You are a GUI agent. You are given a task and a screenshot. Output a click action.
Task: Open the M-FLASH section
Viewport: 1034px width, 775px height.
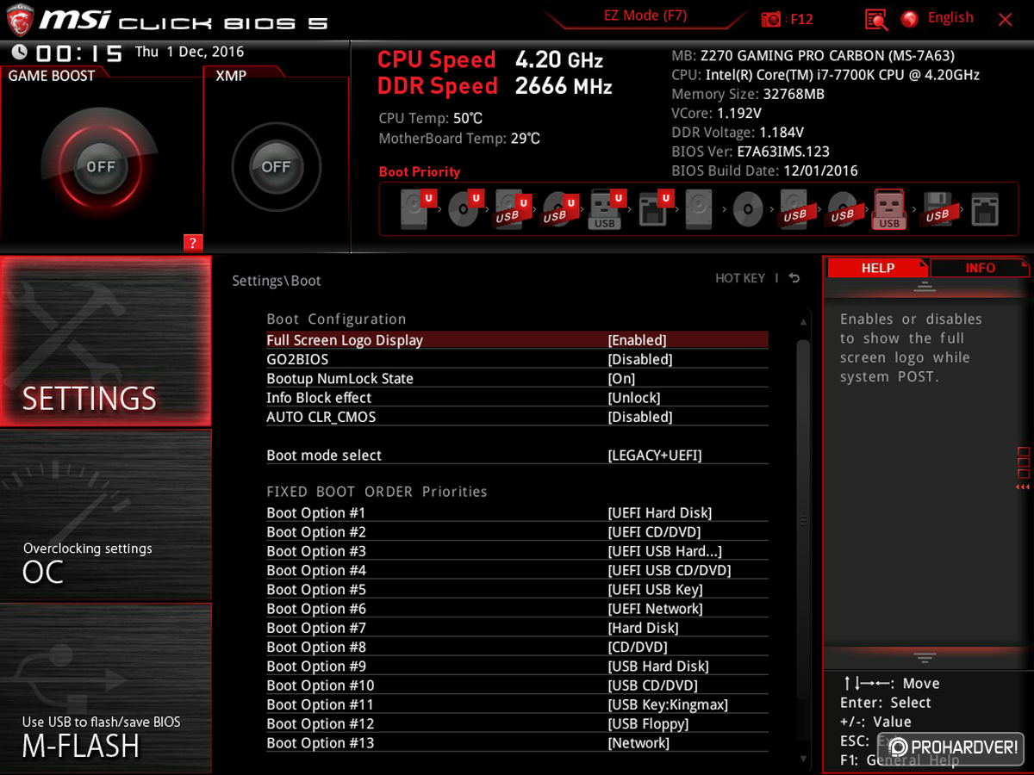click(x=105, y=687)
